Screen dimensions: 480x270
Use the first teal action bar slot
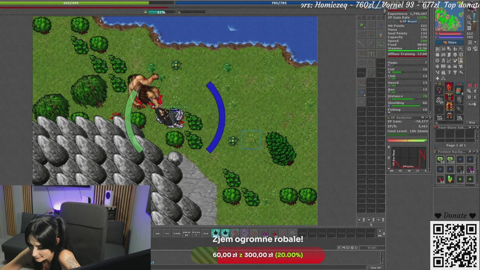[216, 233]
